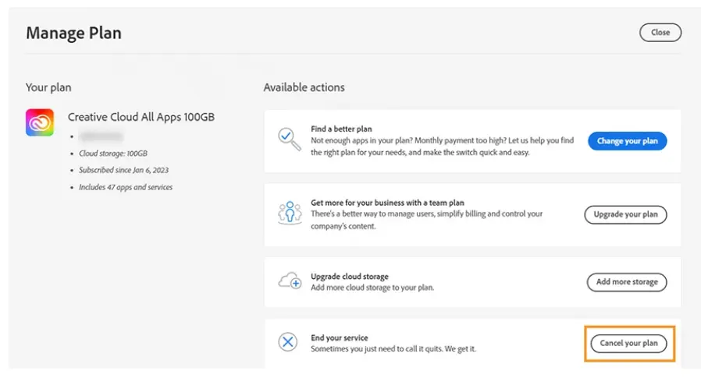Screen dimensions: 701x378
Task: Click Creative Cloud All Apps 100GB title
Action: 141,117
